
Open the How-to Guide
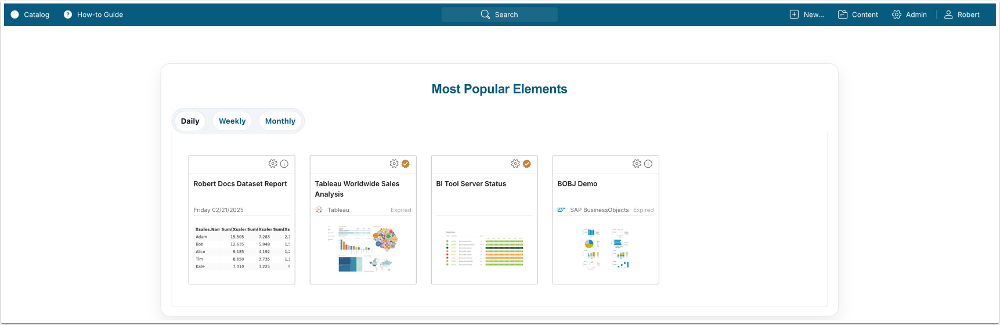(x=93, y=15)
